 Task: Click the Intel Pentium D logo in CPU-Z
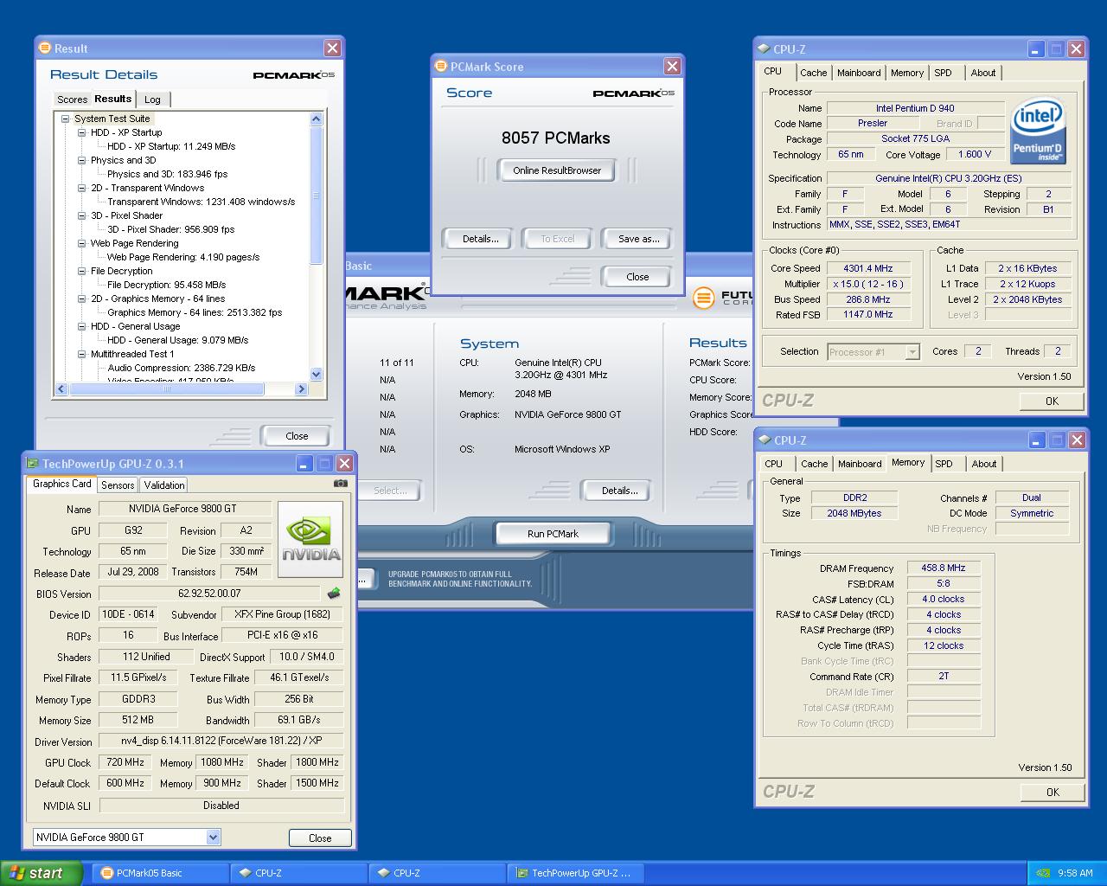1038,131
